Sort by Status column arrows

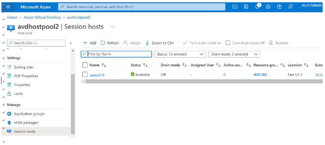tap(146, 65)
